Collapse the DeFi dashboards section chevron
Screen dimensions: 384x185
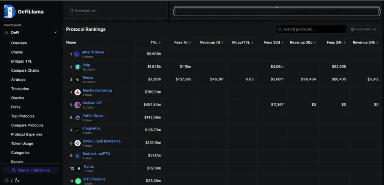point(55,32)
